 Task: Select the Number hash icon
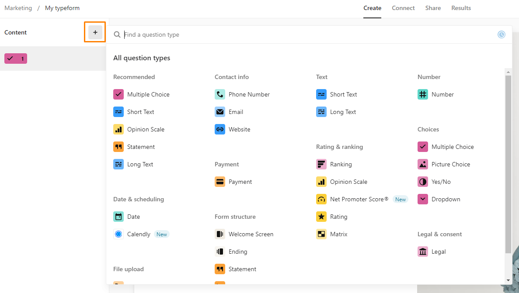point(423,94)
